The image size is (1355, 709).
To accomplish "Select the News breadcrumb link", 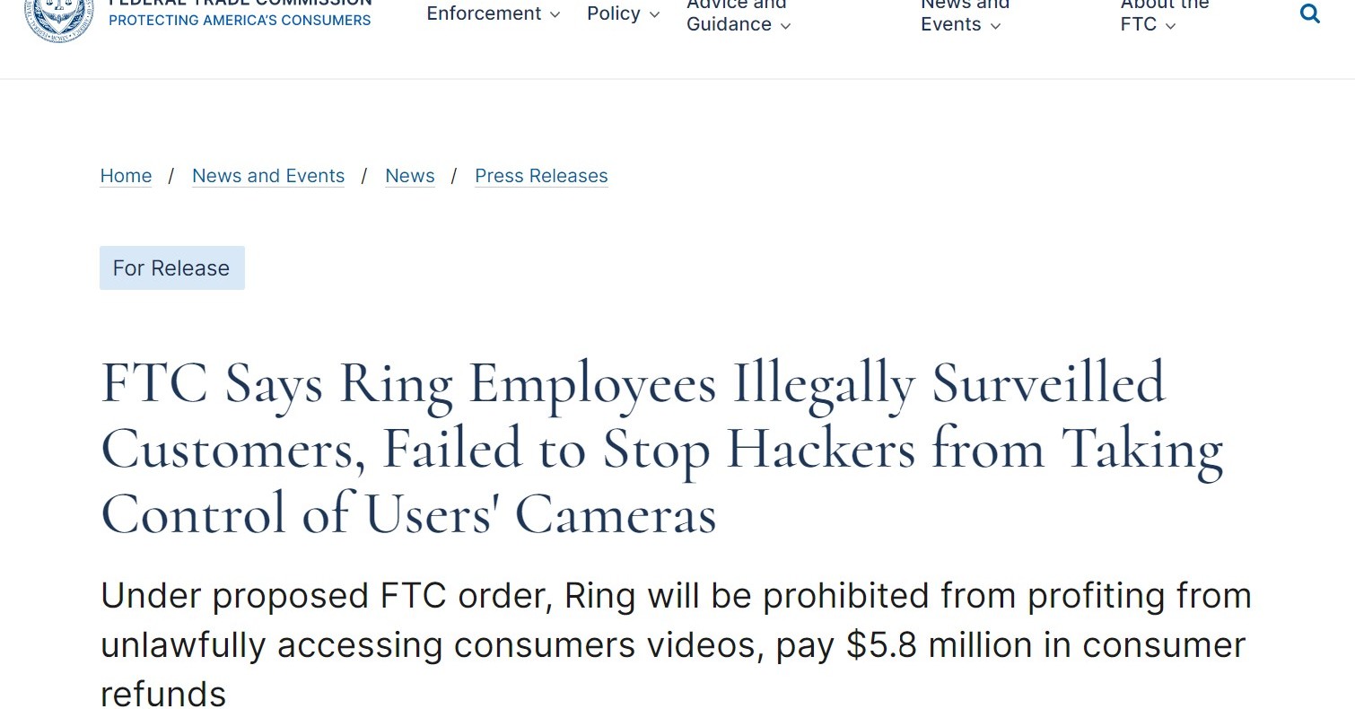I will point(410,176).
